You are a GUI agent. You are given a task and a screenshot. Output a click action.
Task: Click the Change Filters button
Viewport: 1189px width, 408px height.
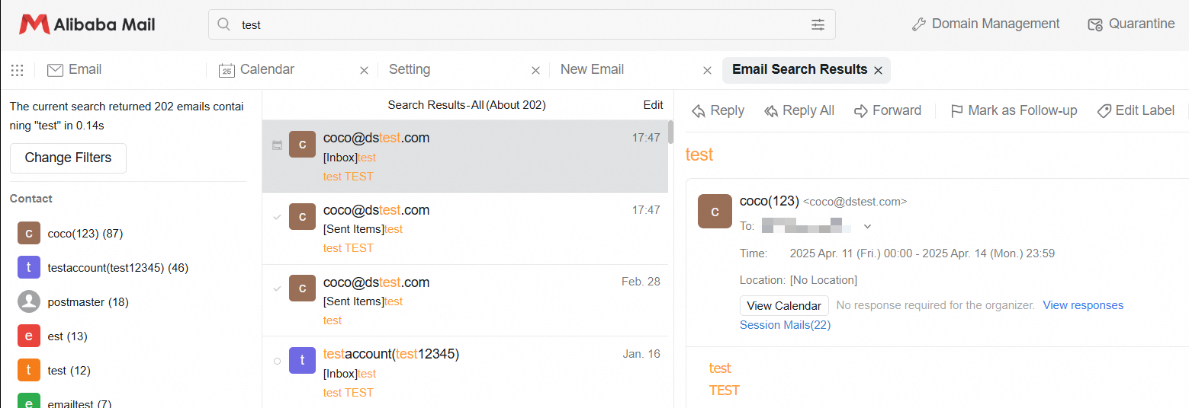(x=68, y=158)
